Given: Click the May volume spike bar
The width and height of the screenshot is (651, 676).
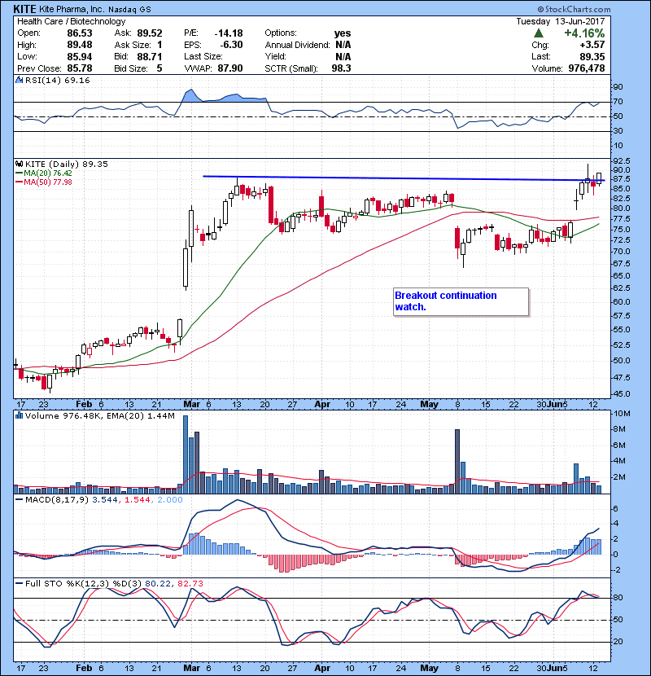Looking at the screenshot, I should (x=457, y=461).
